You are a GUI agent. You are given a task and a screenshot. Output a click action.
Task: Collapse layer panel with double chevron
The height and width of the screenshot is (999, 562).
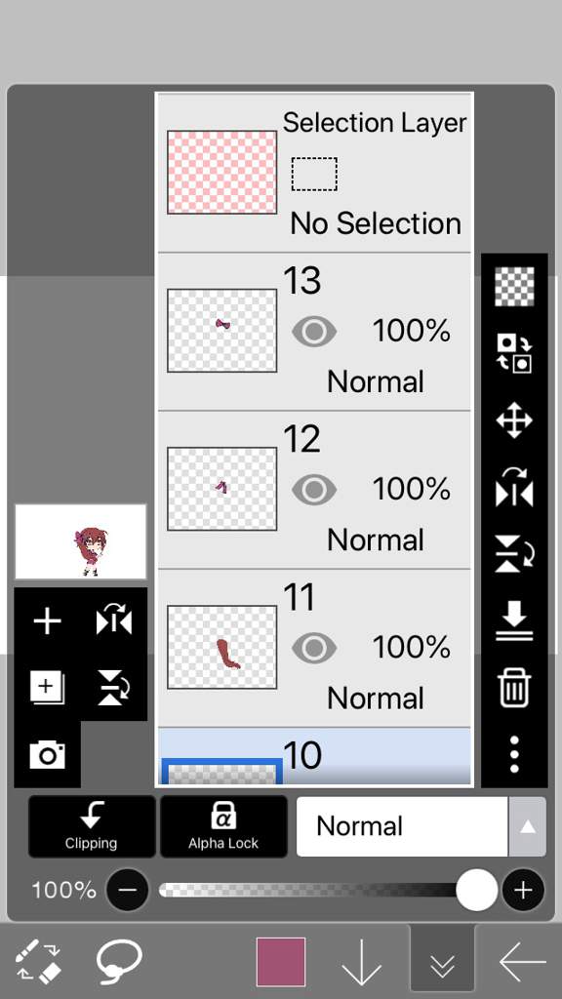click(x=442, y=962)
